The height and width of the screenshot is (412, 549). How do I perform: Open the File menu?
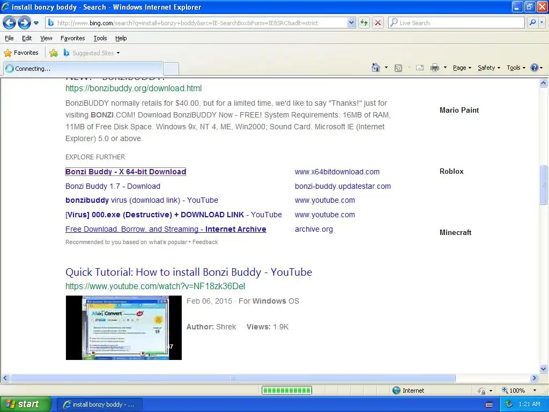click(x=9, y=38)
